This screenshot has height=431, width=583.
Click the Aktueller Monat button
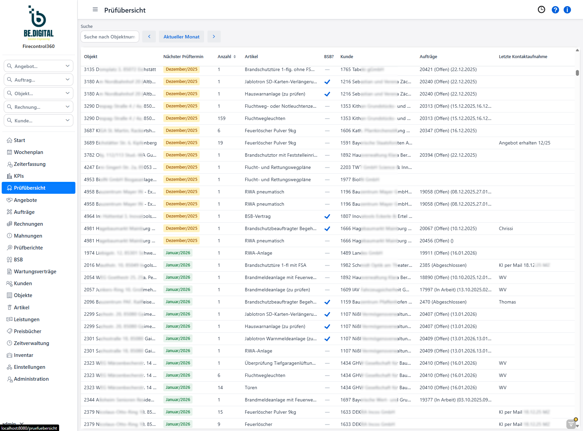click(x=181, y=37)
